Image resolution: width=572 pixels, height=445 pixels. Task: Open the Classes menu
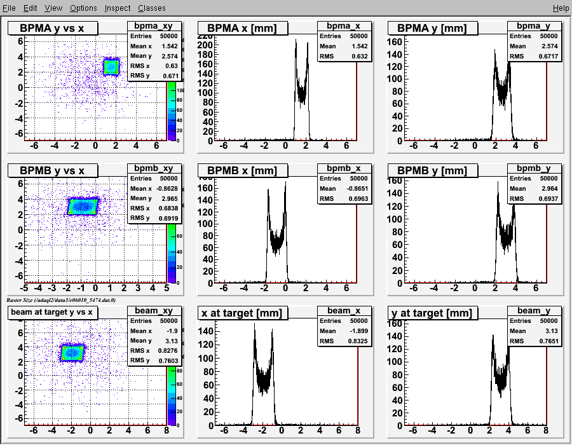[151, 8]
